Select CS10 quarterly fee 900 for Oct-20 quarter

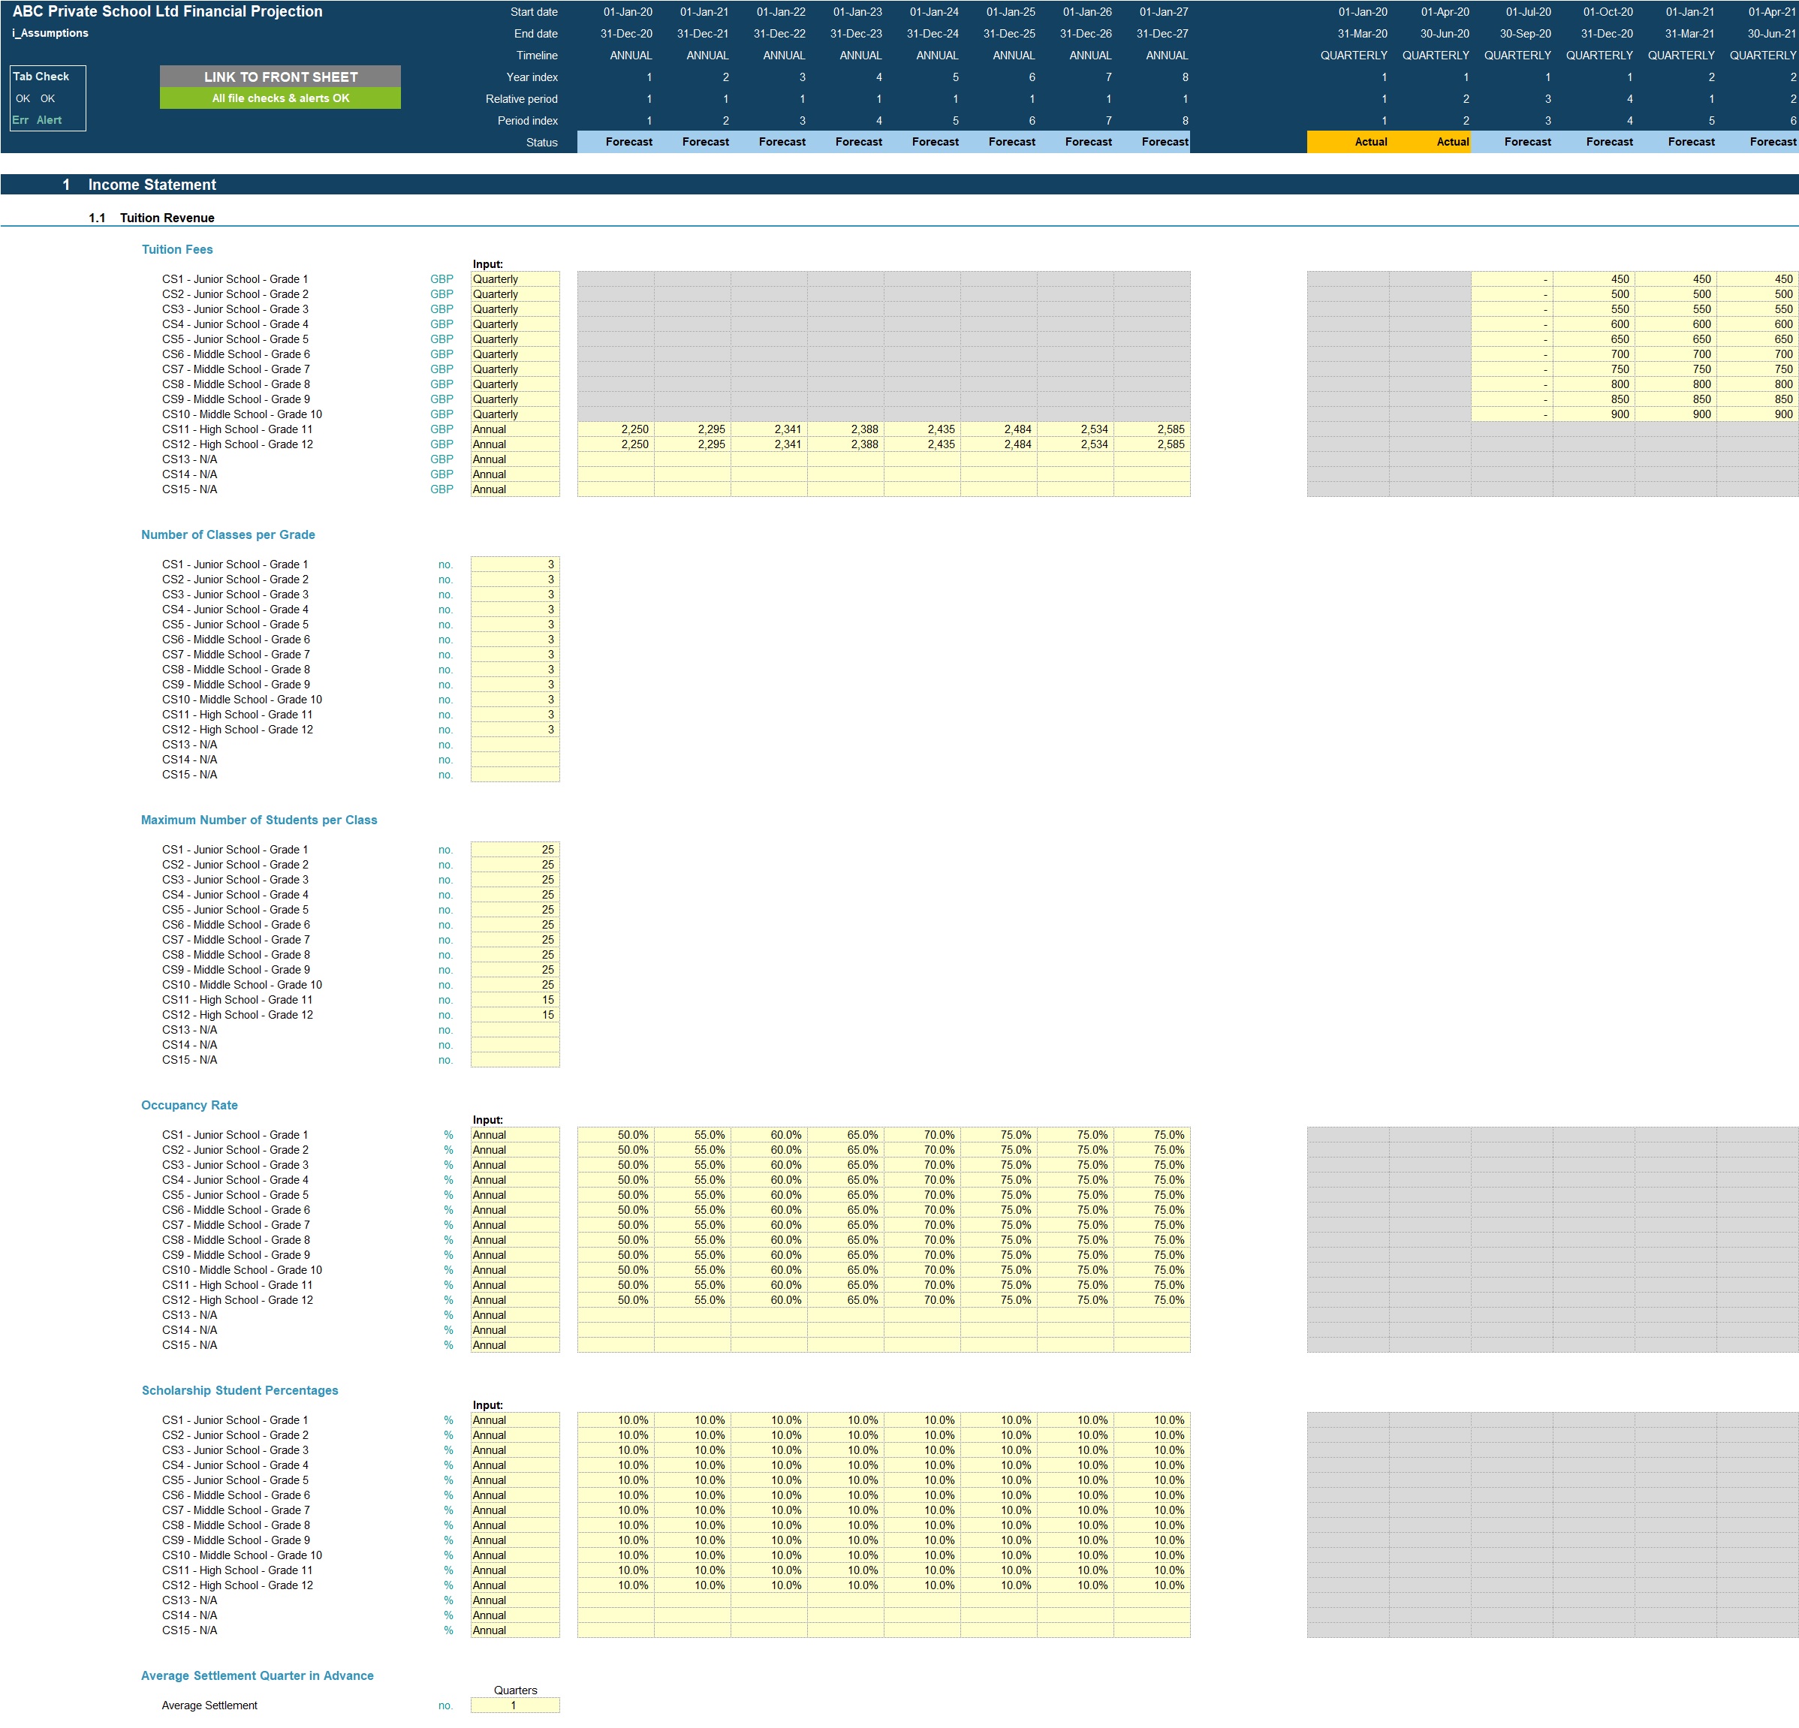[1593, 415]
